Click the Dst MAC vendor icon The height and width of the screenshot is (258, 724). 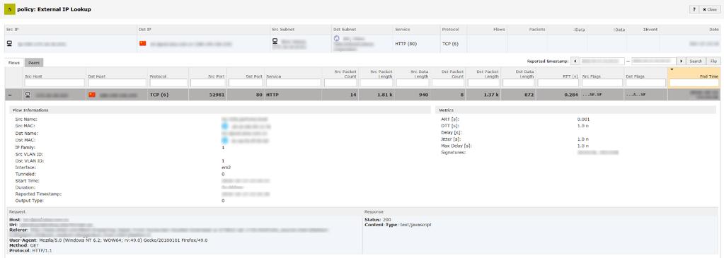click(225, 140)
